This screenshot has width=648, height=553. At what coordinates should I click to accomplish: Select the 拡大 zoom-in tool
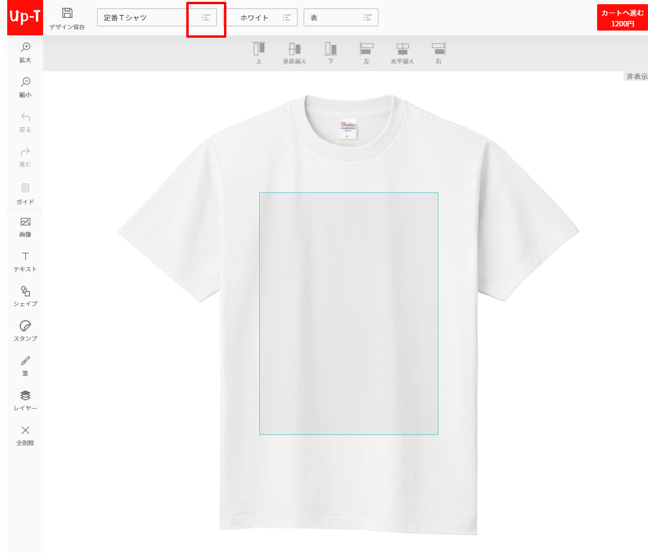[25, 52]
